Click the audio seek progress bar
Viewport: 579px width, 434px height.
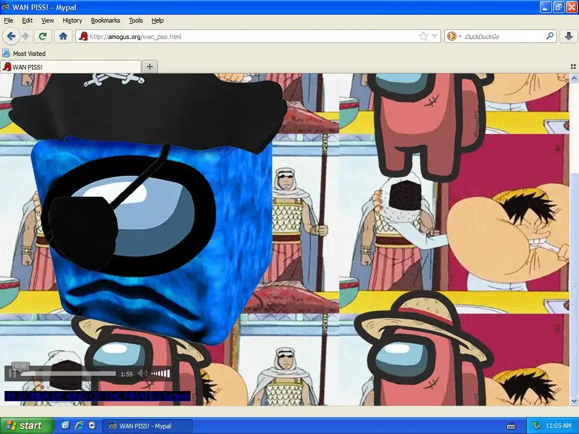click(x=68, y=374)
